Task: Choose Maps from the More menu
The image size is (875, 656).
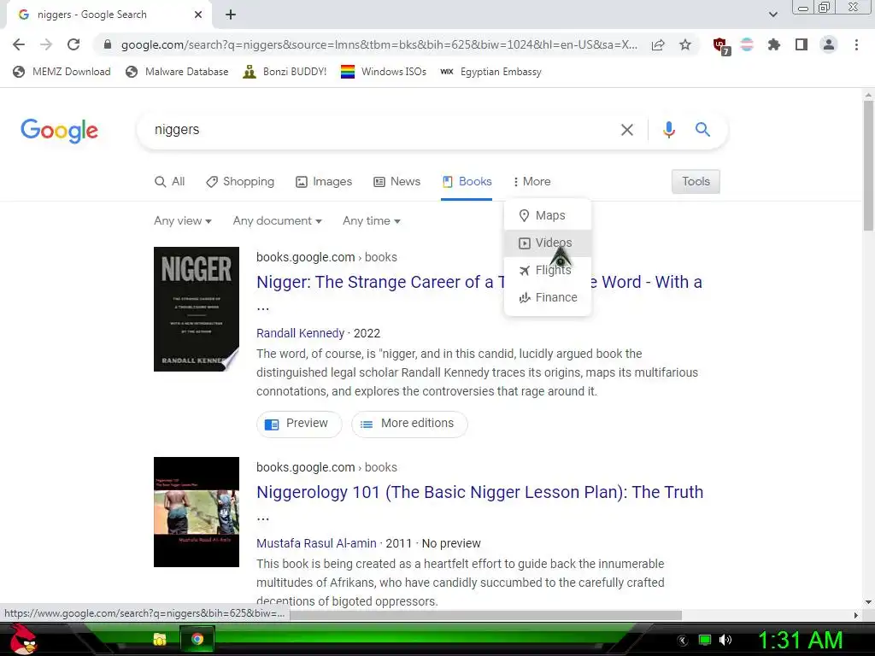Action: tap(548, 215)
